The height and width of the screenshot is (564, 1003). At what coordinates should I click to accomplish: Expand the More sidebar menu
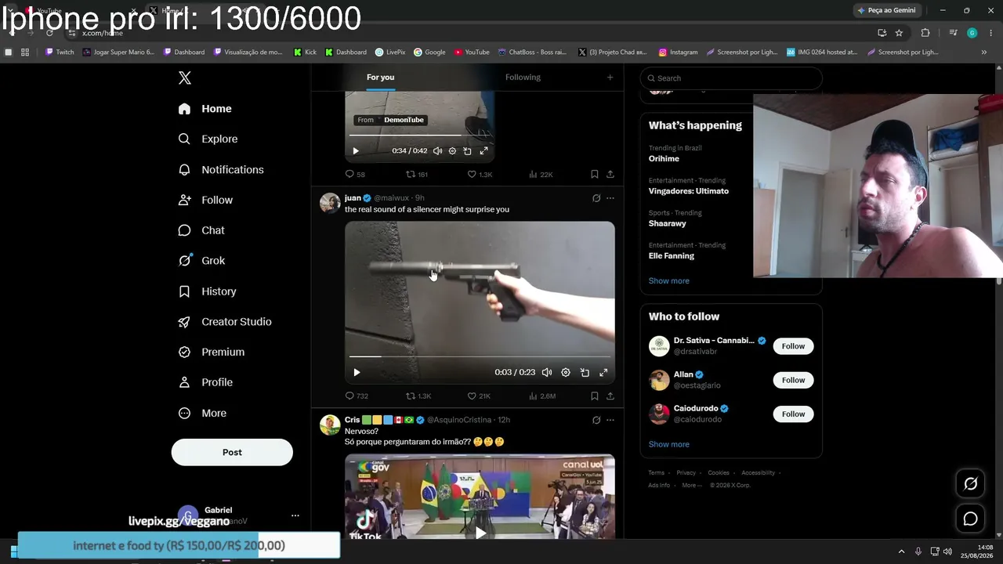[x=202, y=413]
